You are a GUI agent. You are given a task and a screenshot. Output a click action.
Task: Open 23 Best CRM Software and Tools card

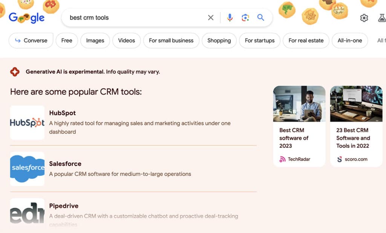pos(356,126)
